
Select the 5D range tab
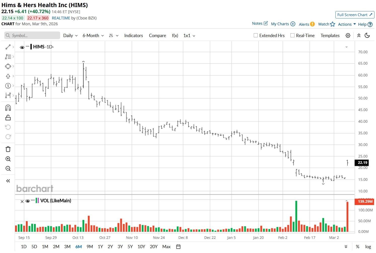(x=34, y=247)
